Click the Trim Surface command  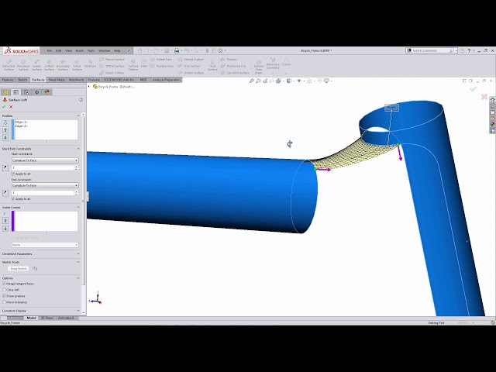(189, 66)
